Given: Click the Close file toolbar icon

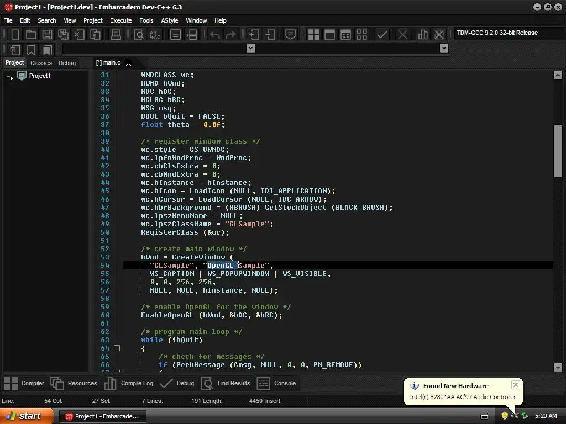Looking at the screenshot, I should click(79, 35).
